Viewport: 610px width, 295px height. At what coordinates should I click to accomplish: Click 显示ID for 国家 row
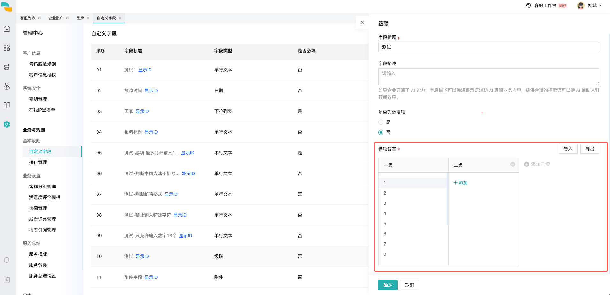tap(142, 111)
